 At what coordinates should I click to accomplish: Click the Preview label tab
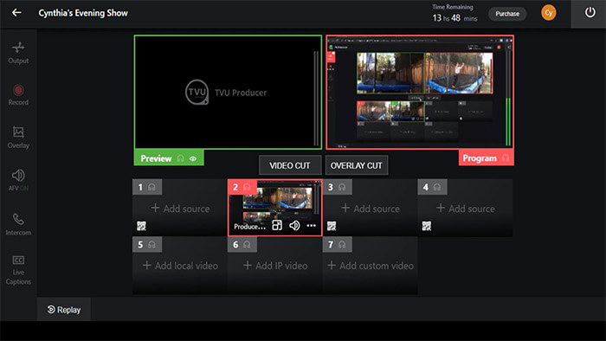coord(169,158)
